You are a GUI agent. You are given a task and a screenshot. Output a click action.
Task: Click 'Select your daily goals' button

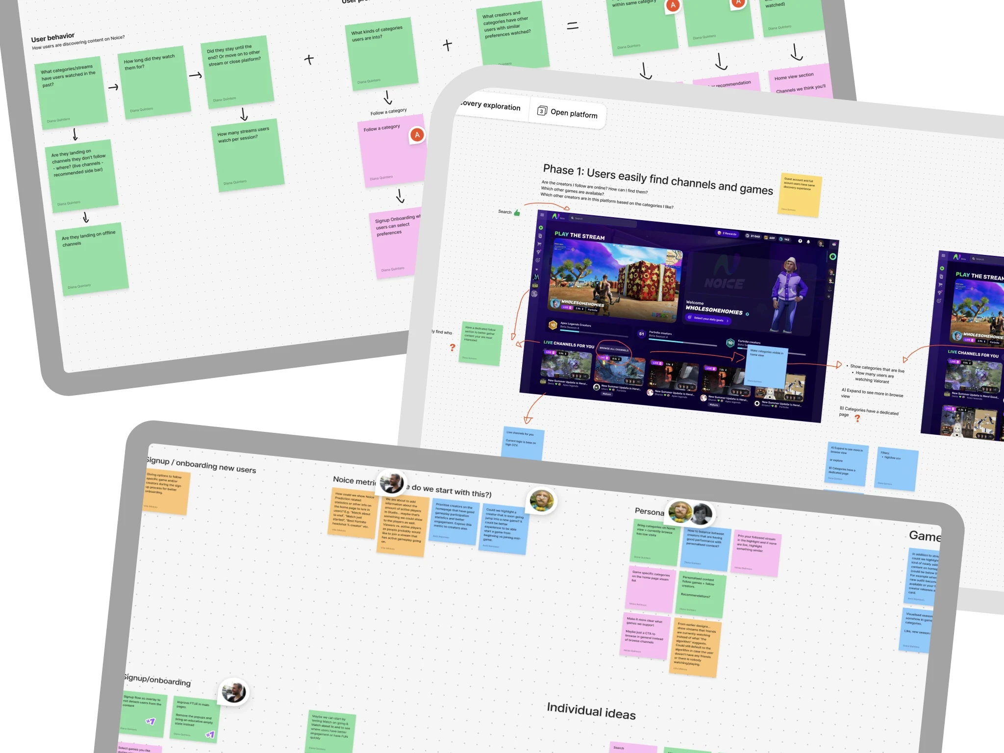click(x=708, y=319)
